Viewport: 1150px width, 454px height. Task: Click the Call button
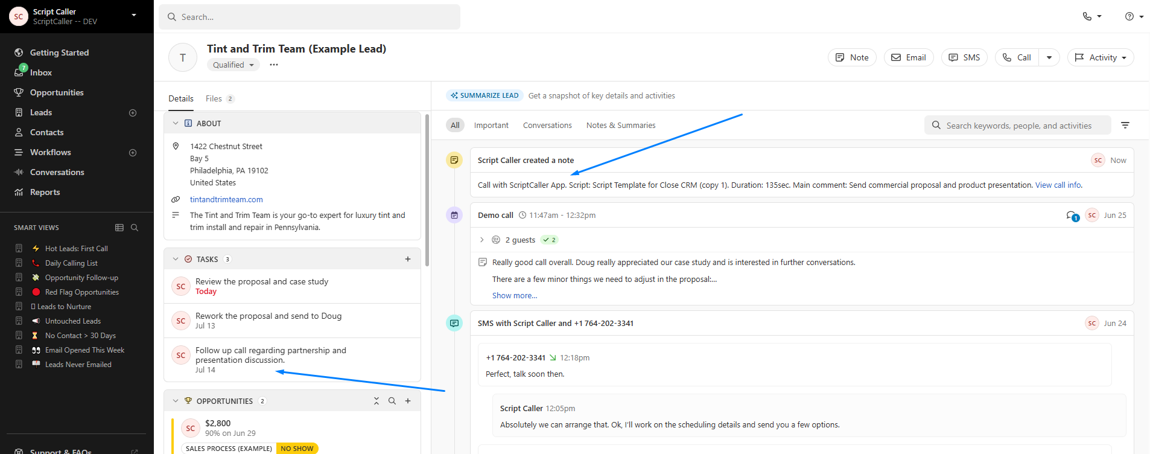1017,57
